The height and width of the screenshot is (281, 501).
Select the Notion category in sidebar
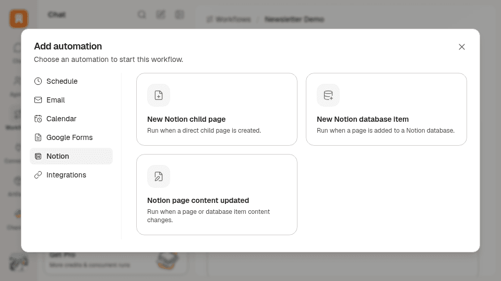[71, 156]
